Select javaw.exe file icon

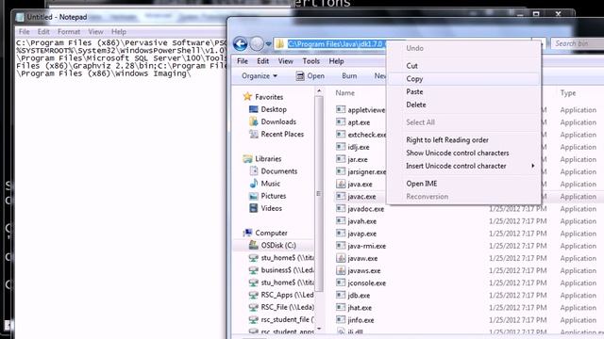pos(341,258)
